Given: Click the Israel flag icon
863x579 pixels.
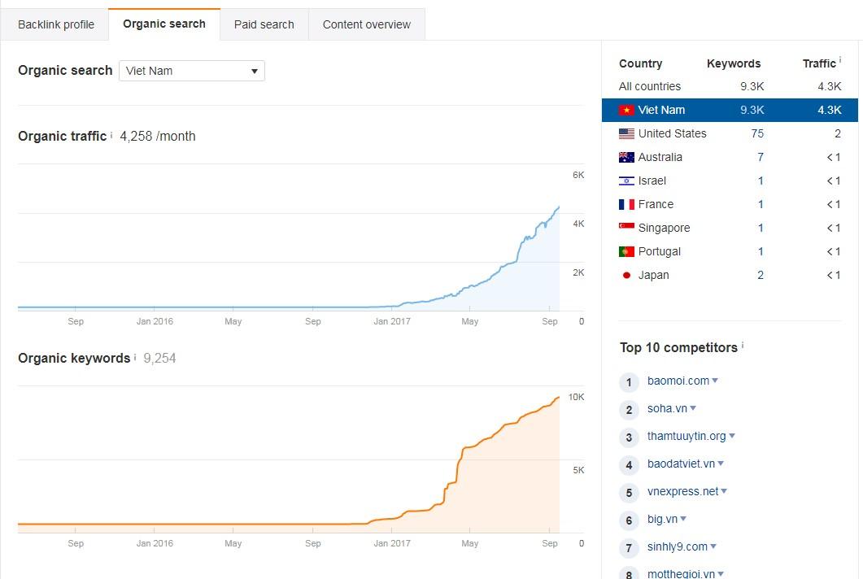Looking at the screenshot, I should [x=626, y=181].
